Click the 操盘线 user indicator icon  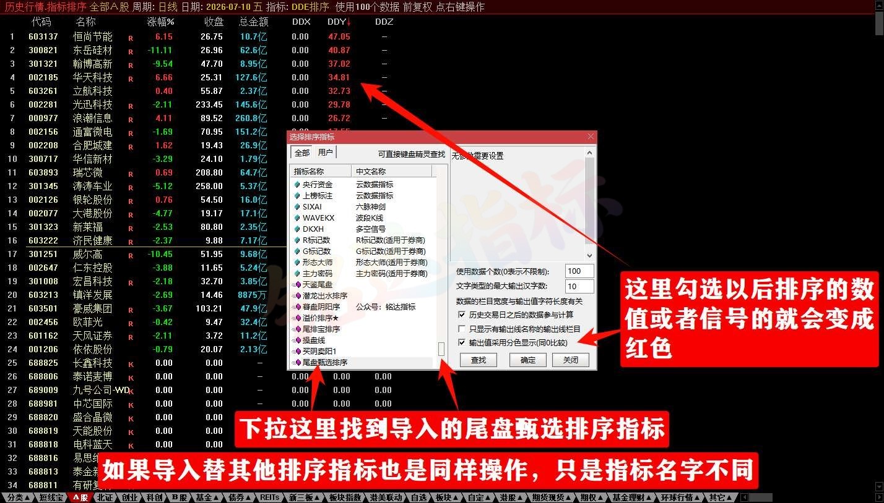297,340
